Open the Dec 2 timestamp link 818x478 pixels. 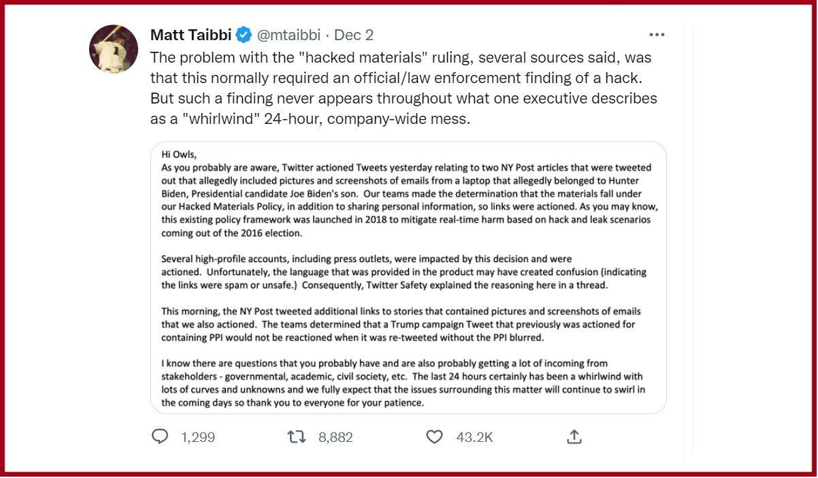(354, 35)
